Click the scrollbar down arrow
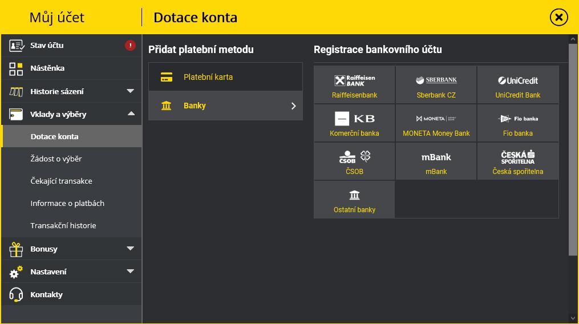 (x=573, y=318)
